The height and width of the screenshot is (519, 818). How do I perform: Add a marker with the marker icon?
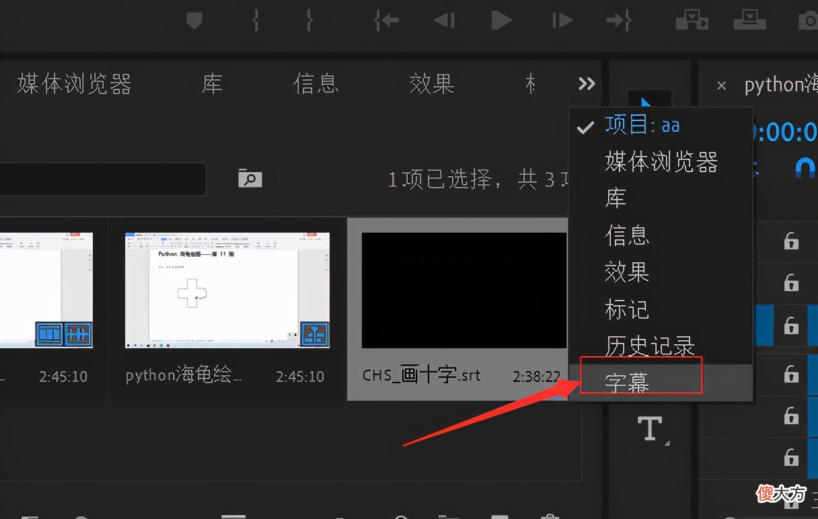click(x=194, y=22)
